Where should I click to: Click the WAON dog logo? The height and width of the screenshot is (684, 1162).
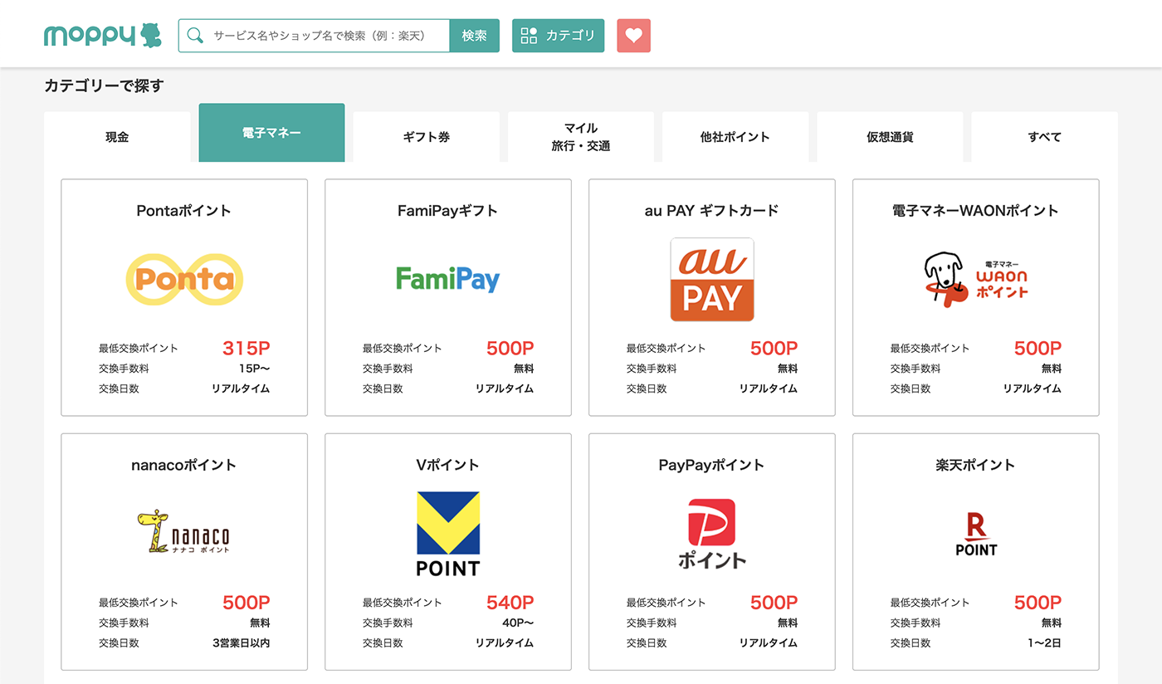click(x=976, y=280)
